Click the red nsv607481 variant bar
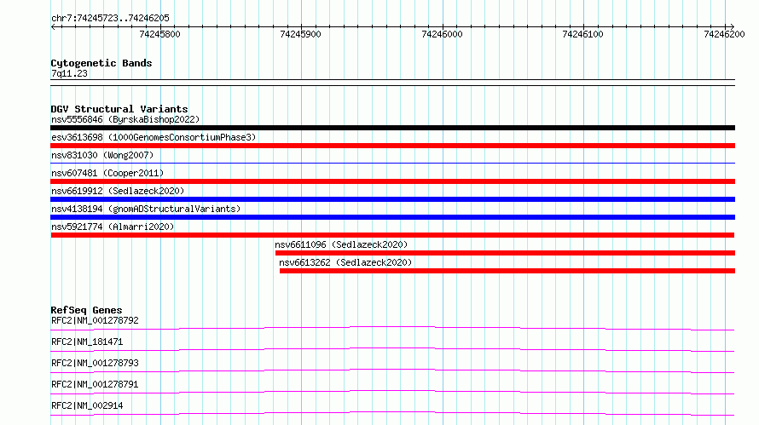This screenshot has width=759, height=425. 392,181
